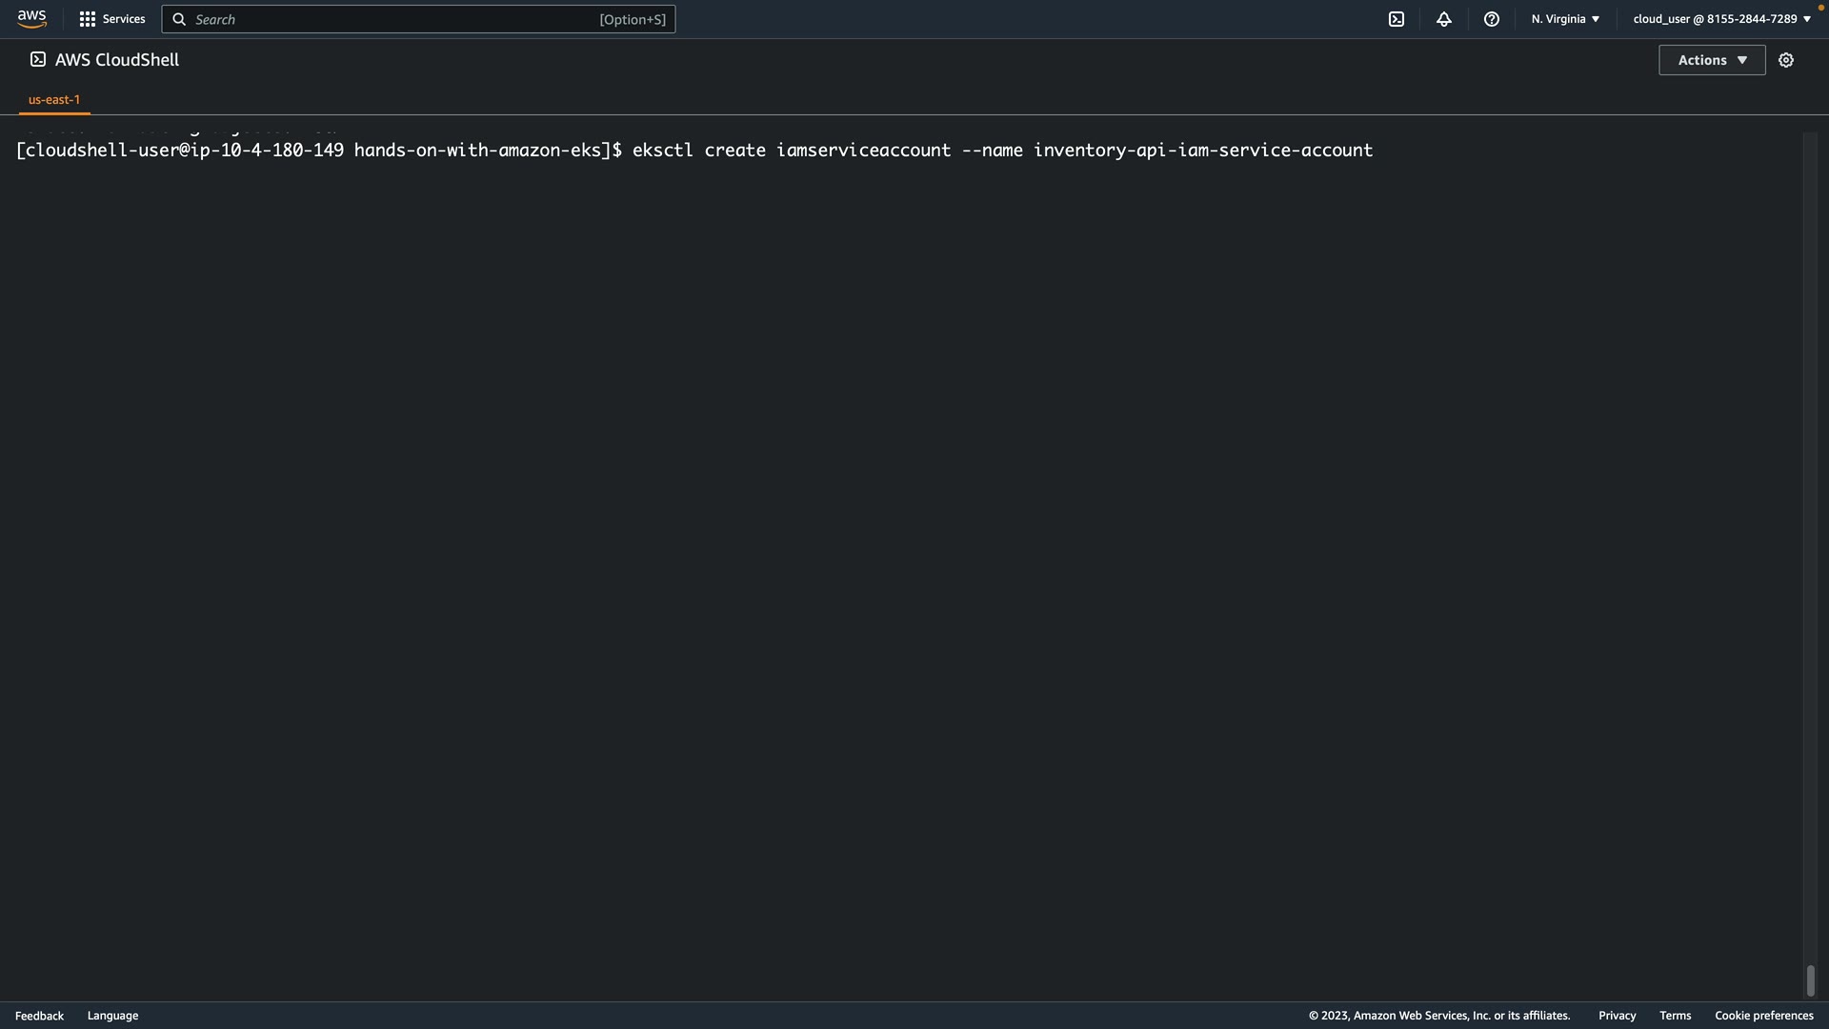Click the CloudShell icon beside page title

point(38,59)
